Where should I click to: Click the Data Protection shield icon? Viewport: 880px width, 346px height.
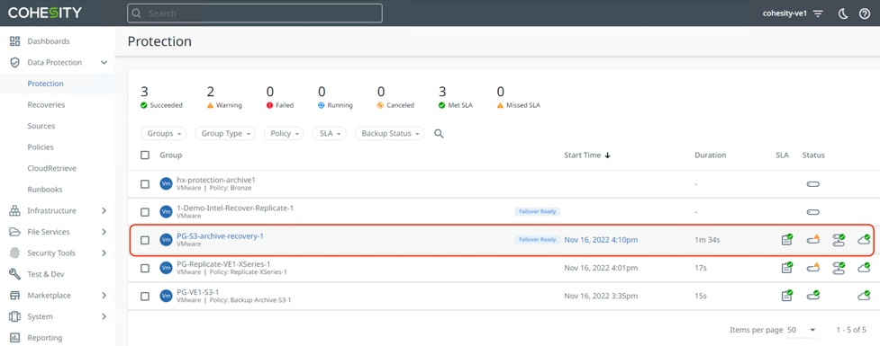coord(15,62)
